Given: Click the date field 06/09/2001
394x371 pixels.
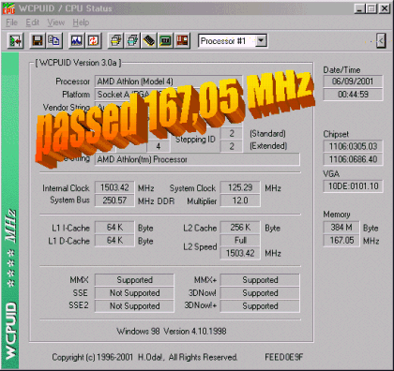Looking at the screenshot, I should pyautogui.click(x=353, y=82).
